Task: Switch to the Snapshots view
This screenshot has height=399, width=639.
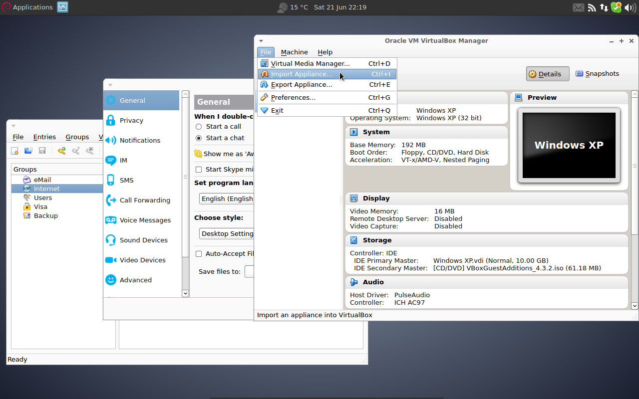Action: click(x=597, y=74)
